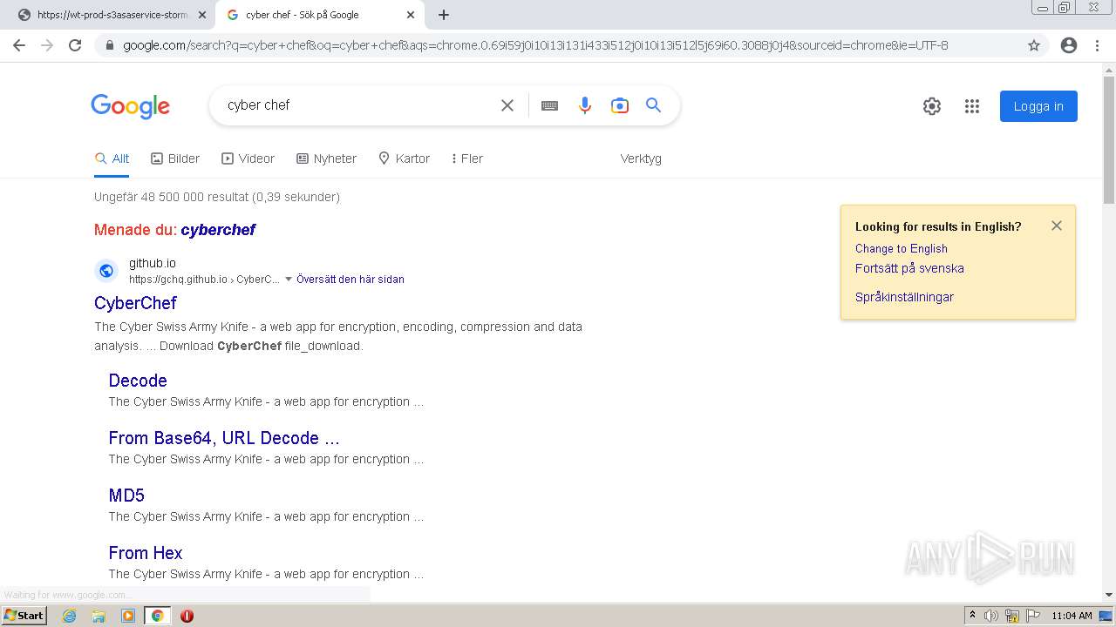Search by image with camera icon

click(620, 105)
